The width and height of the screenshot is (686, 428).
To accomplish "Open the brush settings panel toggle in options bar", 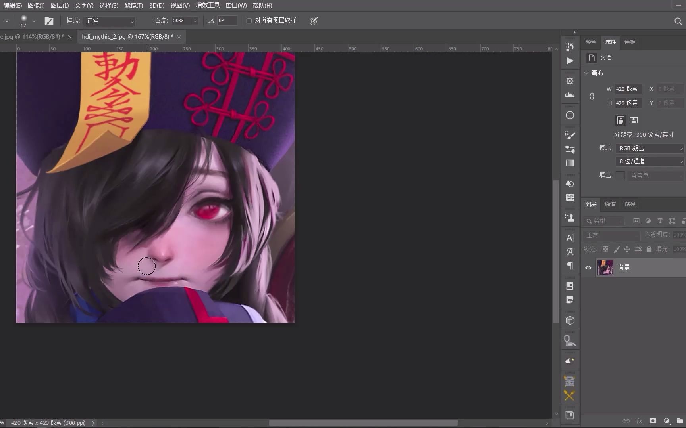I will point(49,21).
